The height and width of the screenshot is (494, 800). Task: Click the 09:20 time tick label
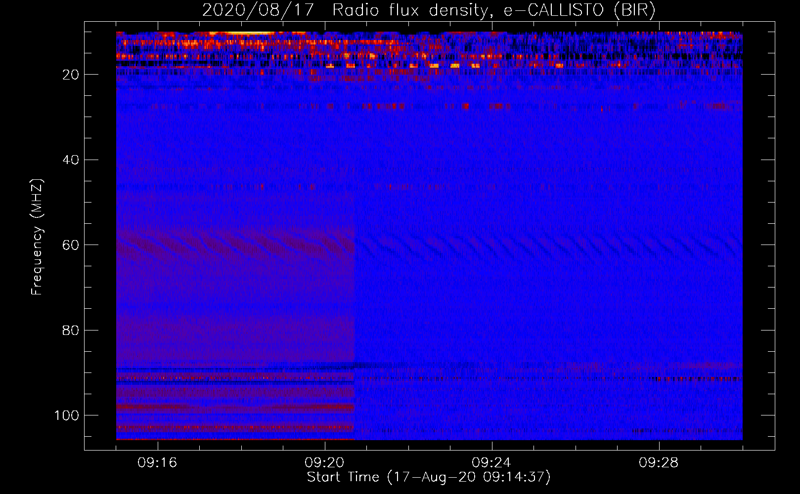(324, 463)
